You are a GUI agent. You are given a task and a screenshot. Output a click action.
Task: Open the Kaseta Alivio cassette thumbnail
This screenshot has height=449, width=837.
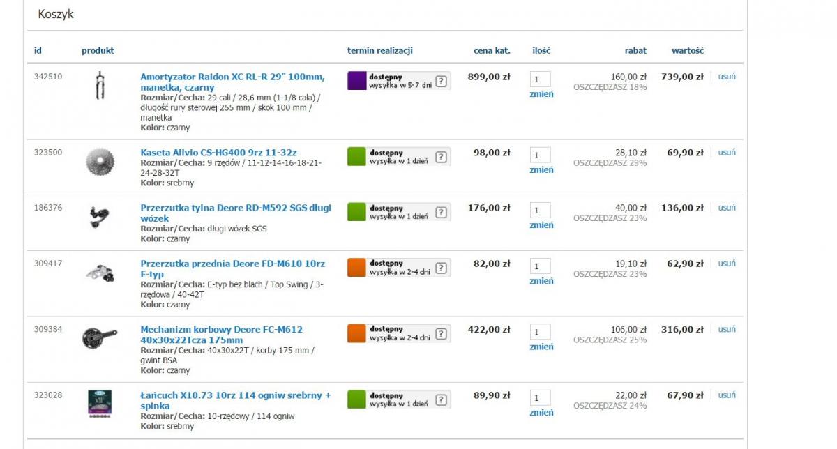click(x=100, y=162)
